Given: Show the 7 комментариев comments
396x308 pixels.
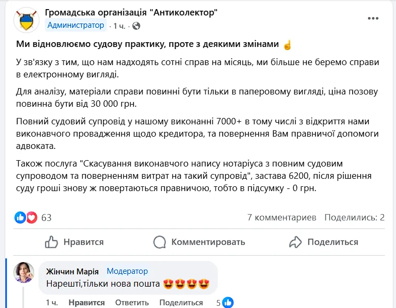Looking at the screenshot, I should 282,217.
